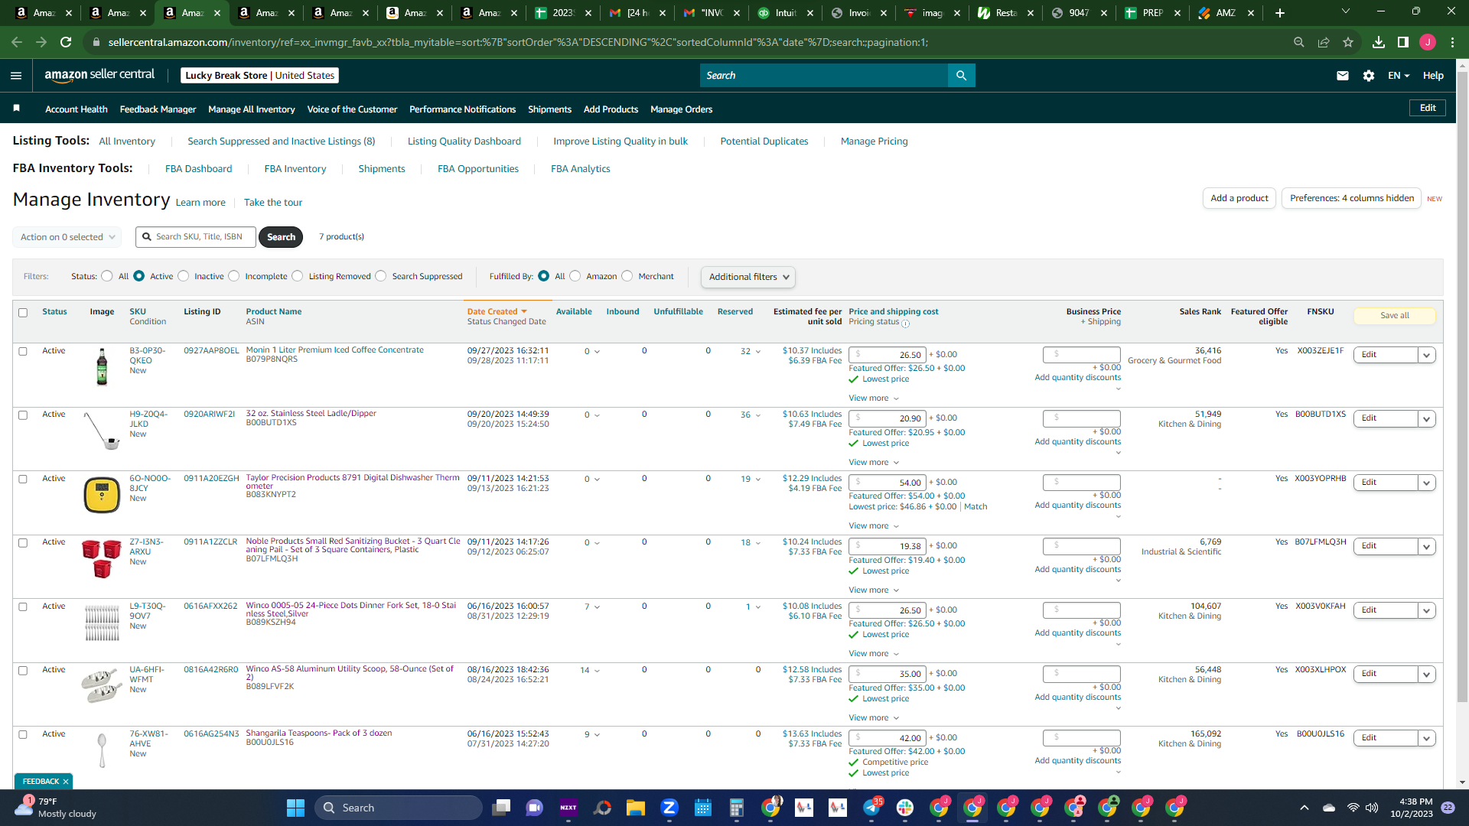Click the Amazon Seller Central logo
Image resolution: width=1469 pixels, height=826 pixels.
[99, 75]
